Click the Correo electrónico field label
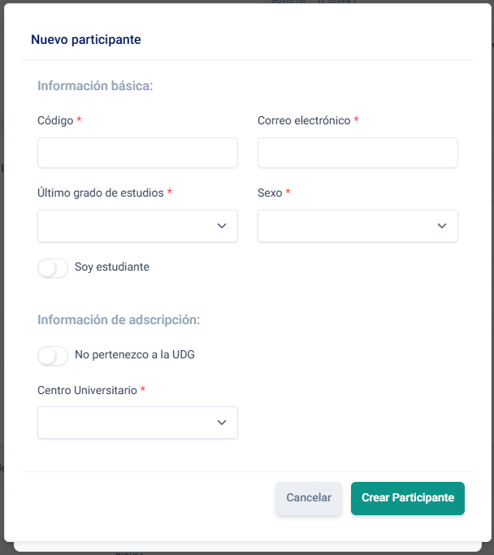The image size is (494, 555). [x=304, y=120]
